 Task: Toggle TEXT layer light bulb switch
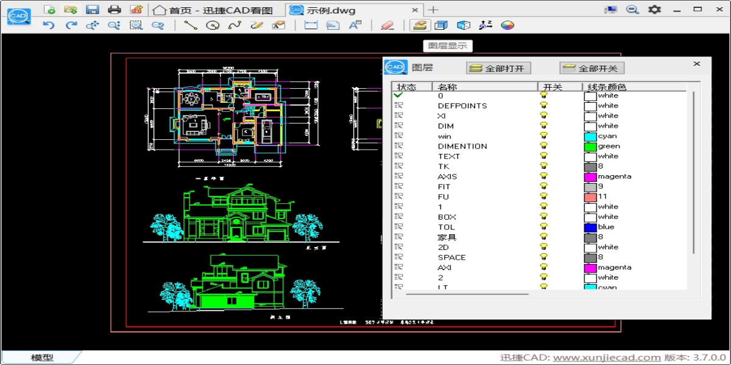coord(543,156)
